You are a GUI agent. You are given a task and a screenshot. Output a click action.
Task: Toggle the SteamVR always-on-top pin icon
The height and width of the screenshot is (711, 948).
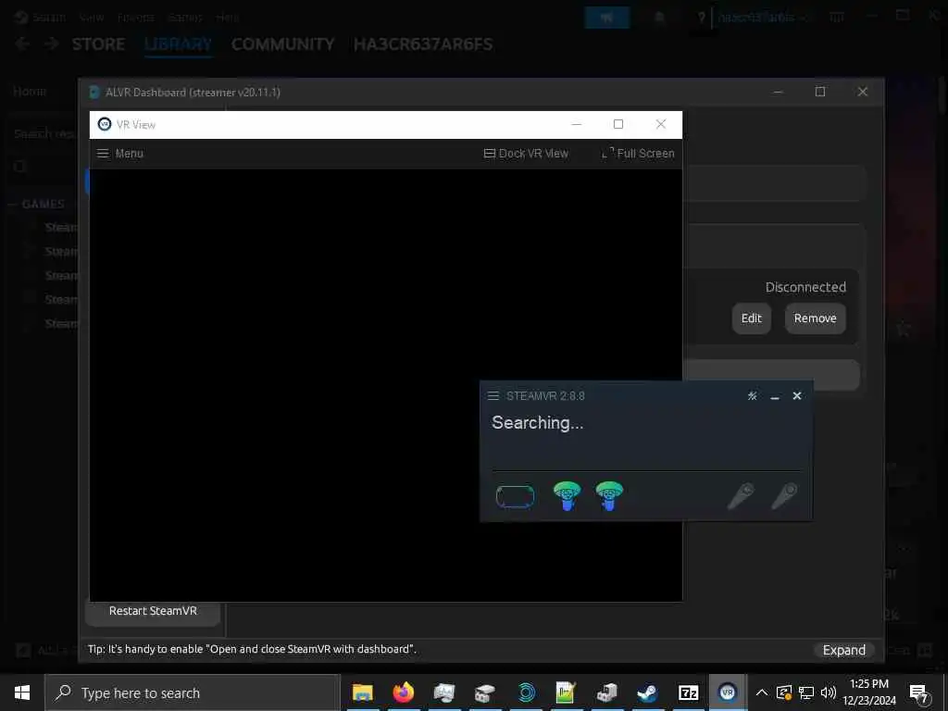coord(752,396)
